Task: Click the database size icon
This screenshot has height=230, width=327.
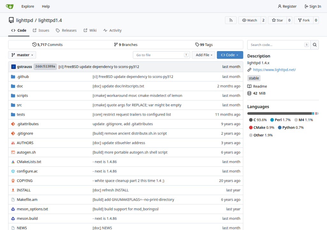Action: (x=249, y=93)
